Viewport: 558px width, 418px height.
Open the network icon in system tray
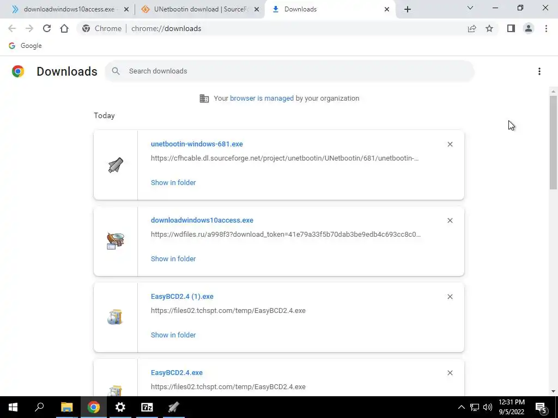point(475,407)
